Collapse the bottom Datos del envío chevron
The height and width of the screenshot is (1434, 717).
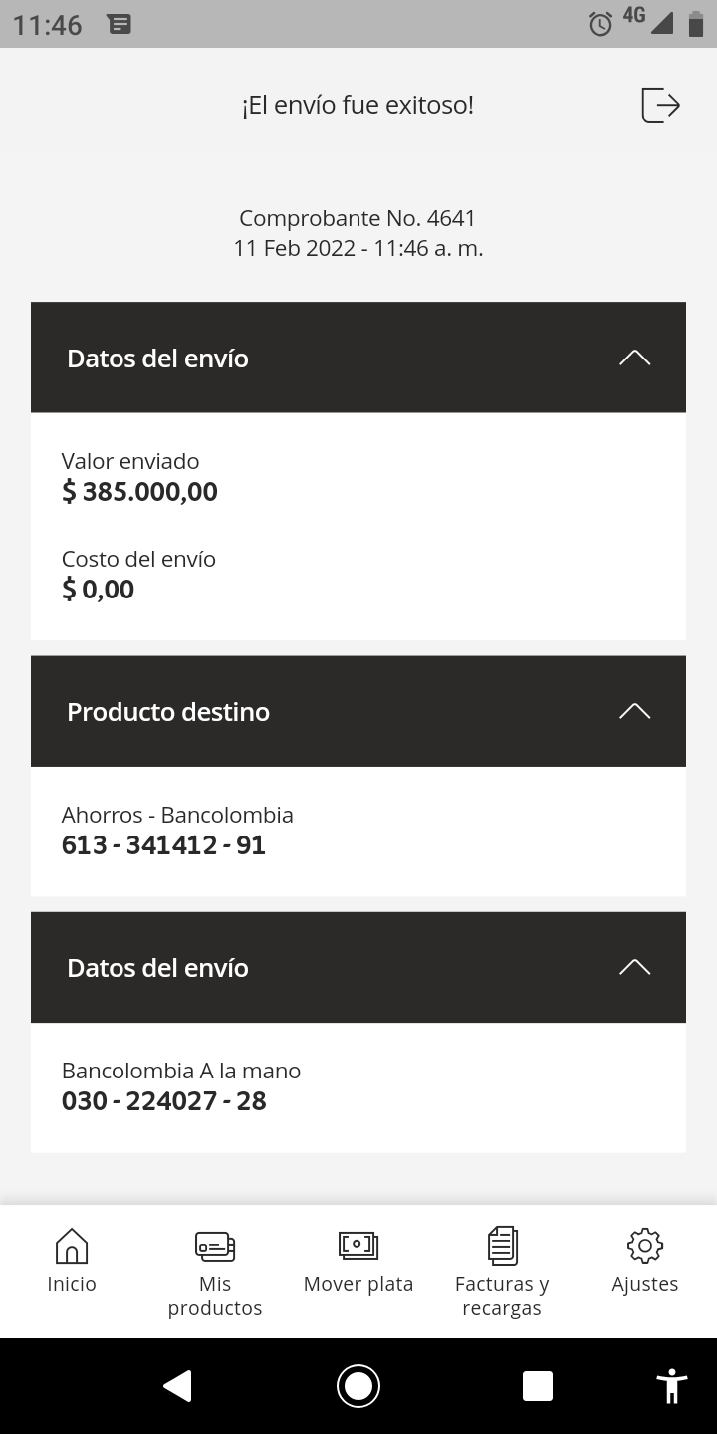(x=634, y=967)
